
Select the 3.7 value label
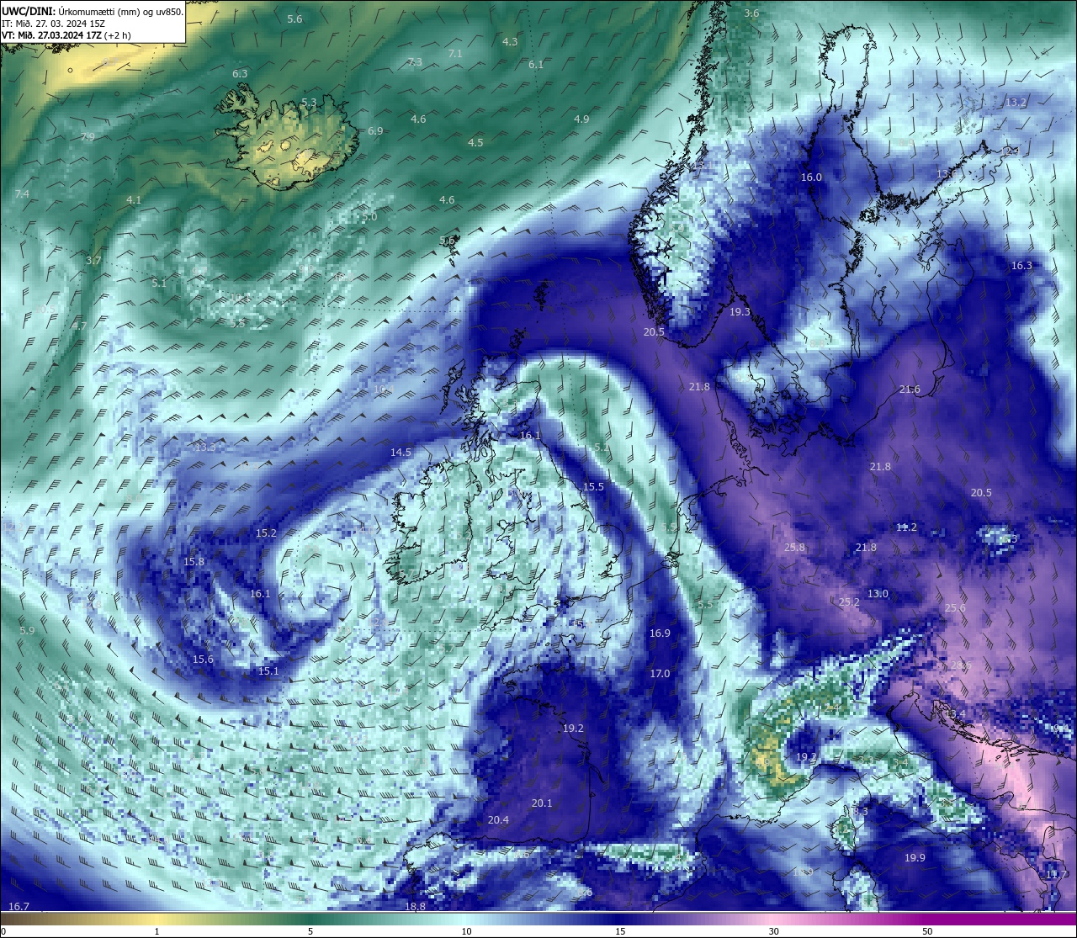tap(93, 260)
